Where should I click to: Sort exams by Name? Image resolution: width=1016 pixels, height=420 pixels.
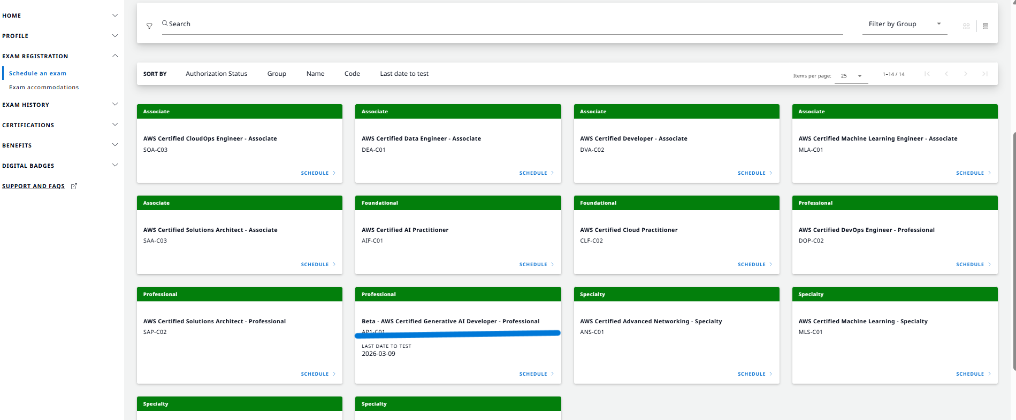pyautogui.click(x=315, y=74)
